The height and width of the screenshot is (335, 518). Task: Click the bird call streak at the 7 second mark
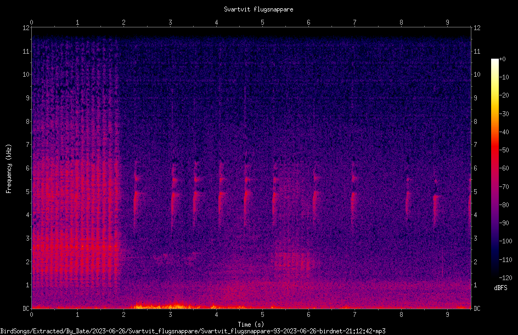pos(353,195)
